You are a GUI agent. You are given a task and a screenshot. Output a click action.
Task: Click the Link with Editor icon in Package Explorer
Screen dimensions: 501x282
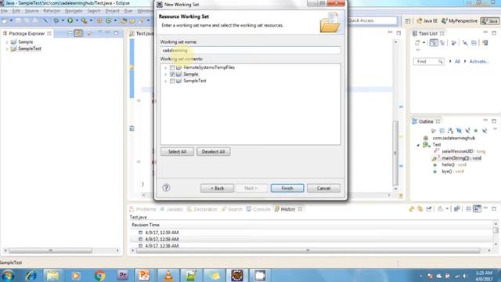point(78,33)
